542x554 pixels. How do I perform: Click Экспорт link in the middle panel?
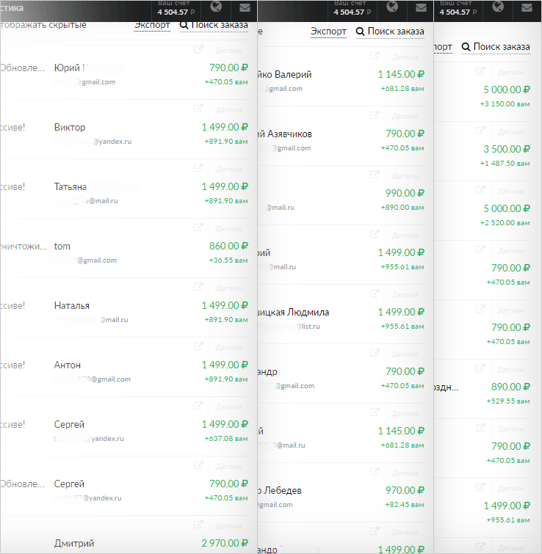[328, 32]
